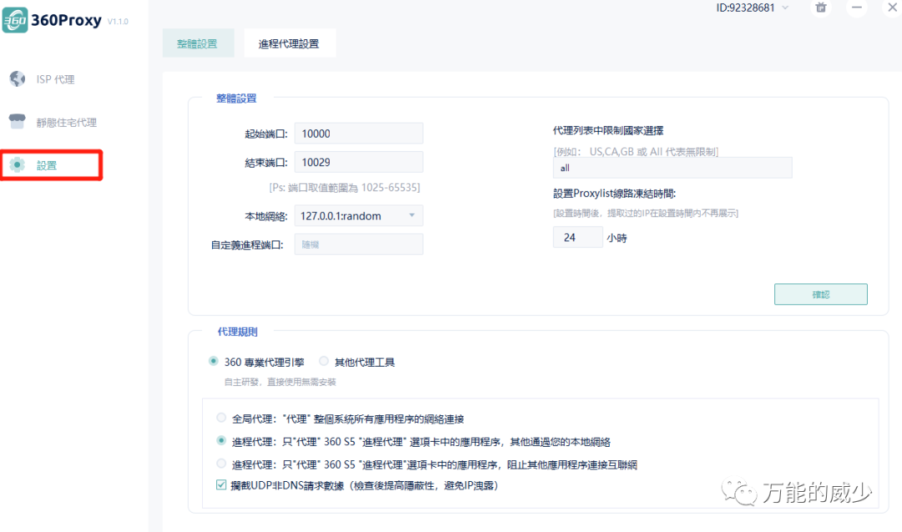Click the 360Proxy logo icon
902x532 pixels.
(x=15, y=20)
